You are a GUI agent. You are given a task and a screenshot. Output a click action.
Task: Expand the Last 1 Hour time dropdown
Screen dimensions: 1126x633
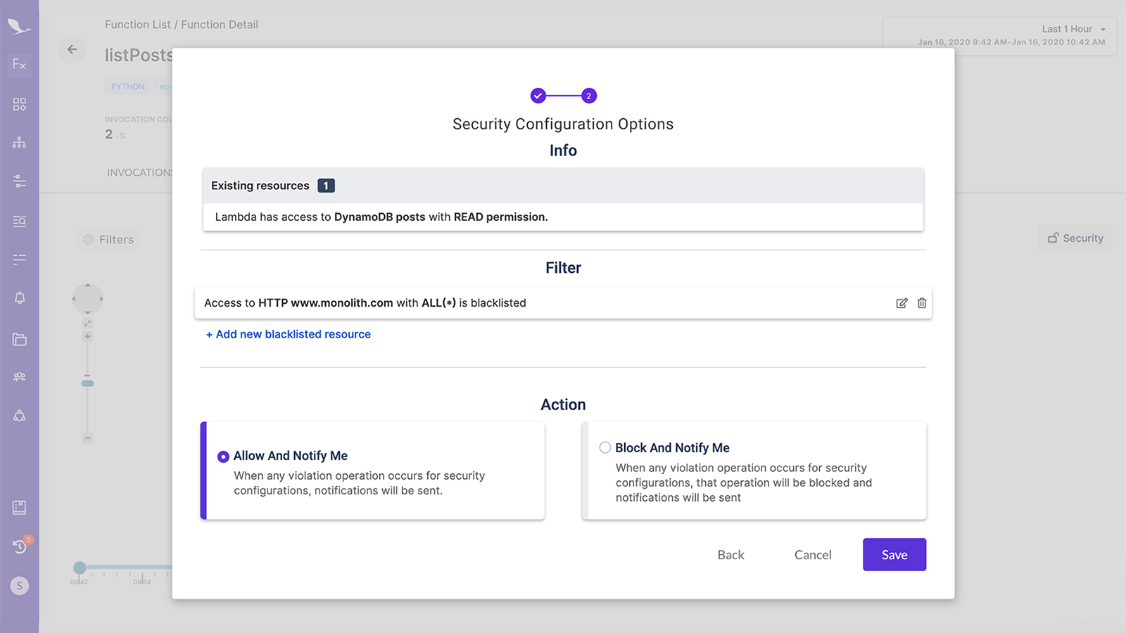tap(1073, 30)
